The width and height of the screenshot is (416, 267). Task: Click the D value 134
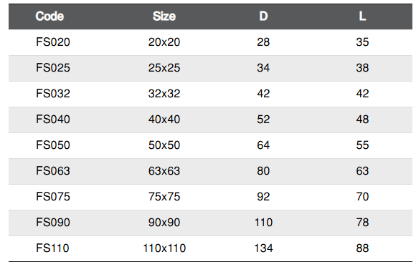tap(263, 248)
